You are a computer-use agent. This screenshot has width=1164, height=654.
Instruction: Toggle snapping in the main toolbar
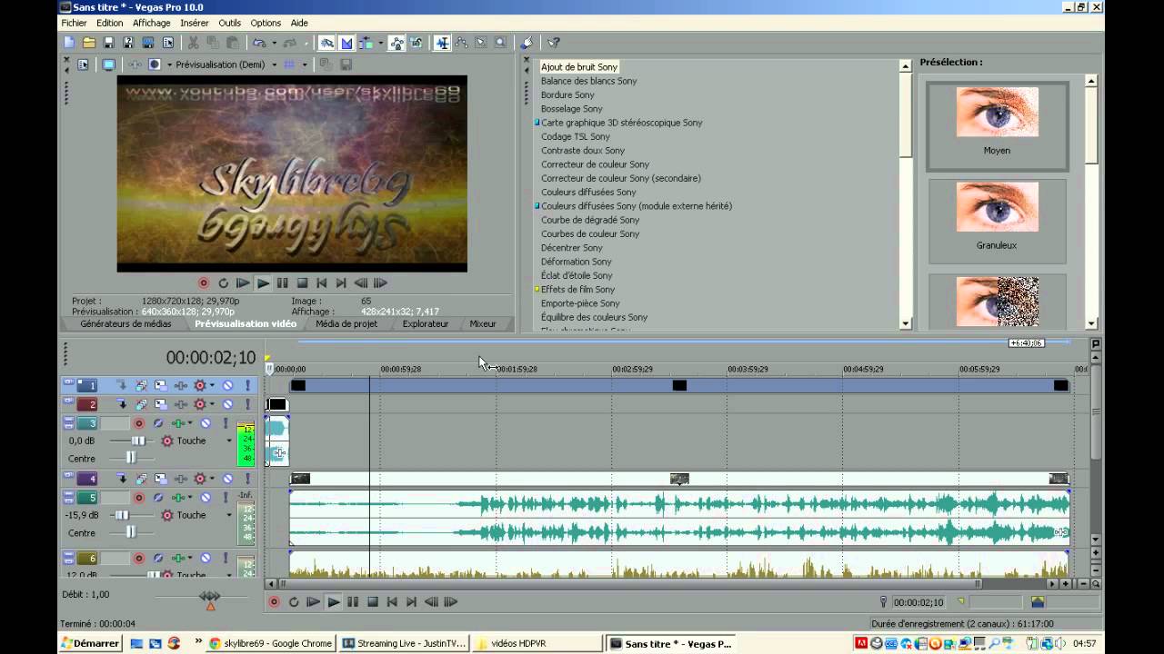[x=346, y=43]
